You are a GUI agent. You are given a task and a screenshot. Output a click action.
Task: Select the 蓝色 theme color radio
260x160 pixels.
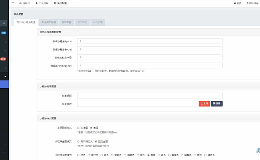pos(138,155)
